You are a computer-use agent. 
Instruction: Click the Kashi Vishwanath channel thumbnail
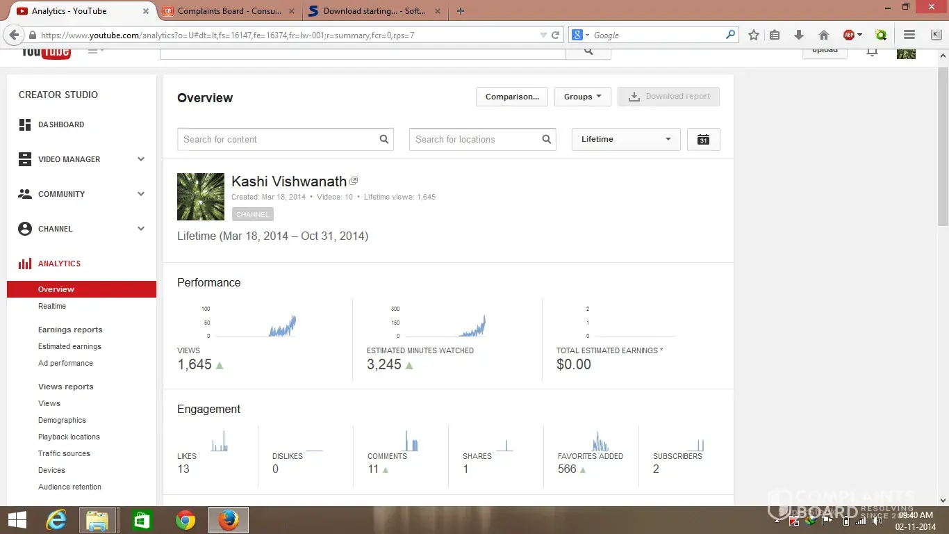[x=201, y=197]
